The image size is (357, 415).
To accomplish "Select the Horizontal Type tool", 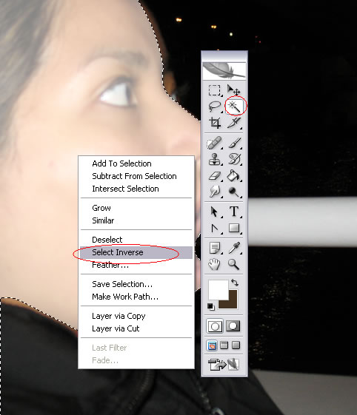I will click(234, 212).
